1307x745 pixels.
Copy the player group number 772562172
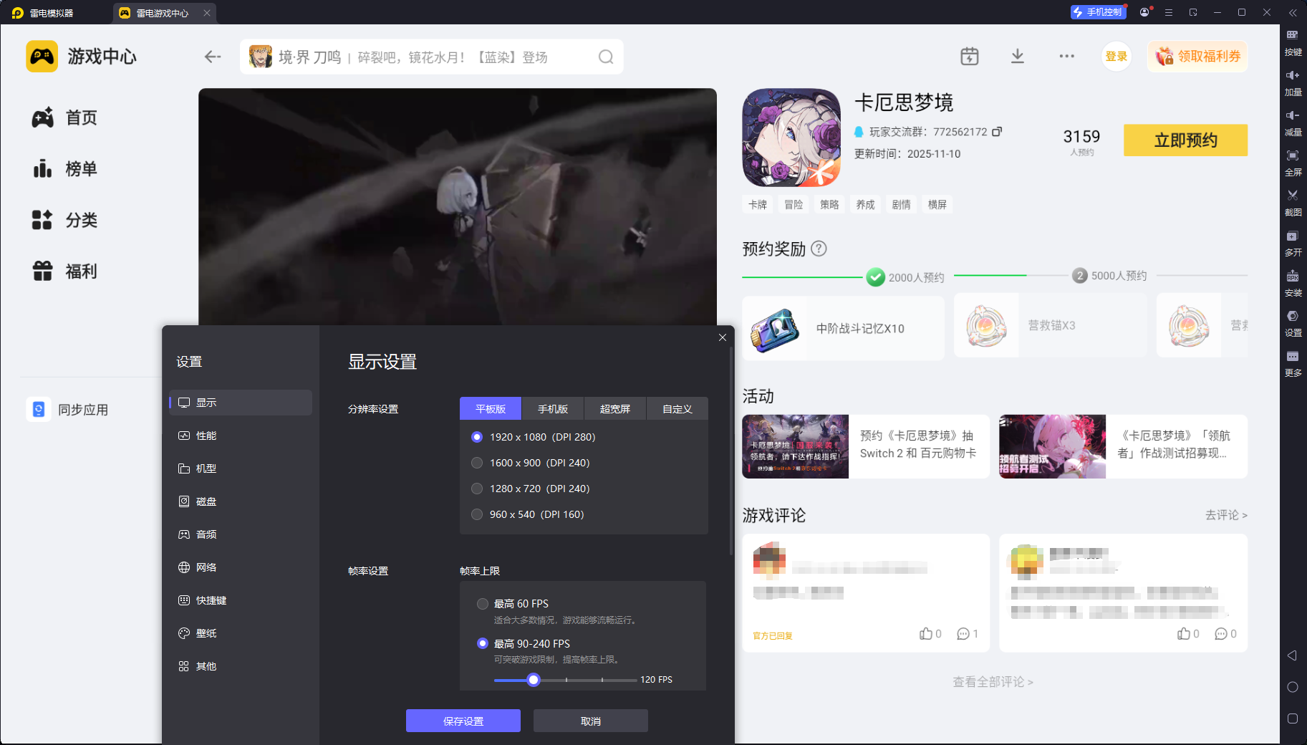coord(997,132)
